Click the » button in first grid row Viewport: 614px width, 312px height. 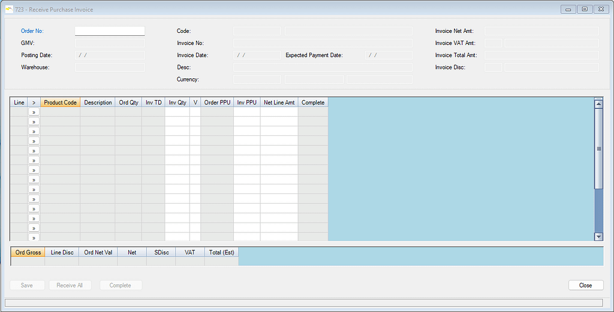(34, 112)
